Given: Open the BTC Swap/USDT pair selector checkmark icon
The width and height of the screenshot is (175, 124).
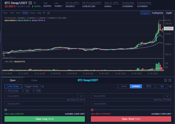Looking at the screenshot, I should [30, 3].
